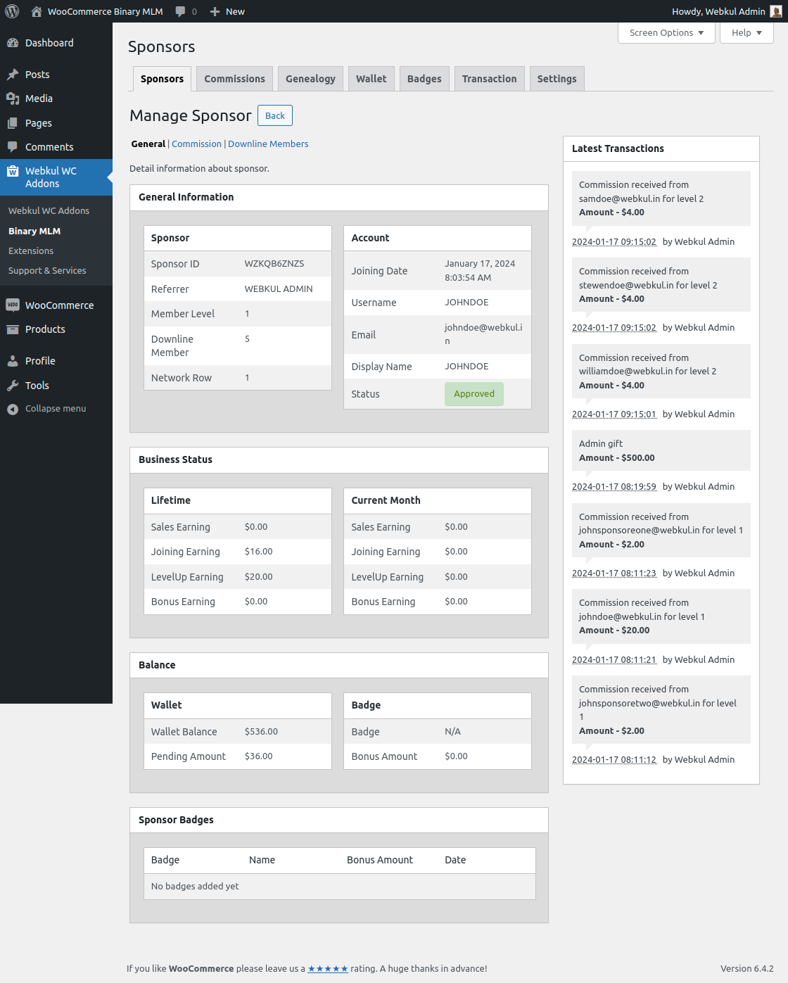This screenshot has width=788, height=983.
Task: Open the Transaction tab
Action: click(x=489, y=78)
